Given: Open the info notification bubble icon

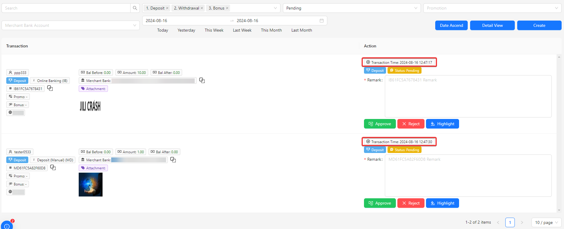Looking at the screenshot, I should pyautogui.click(x=7, y=225).
